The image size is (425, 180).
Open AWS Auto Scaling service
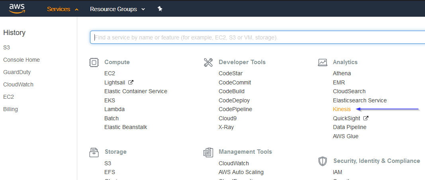[x=241, y=172]
